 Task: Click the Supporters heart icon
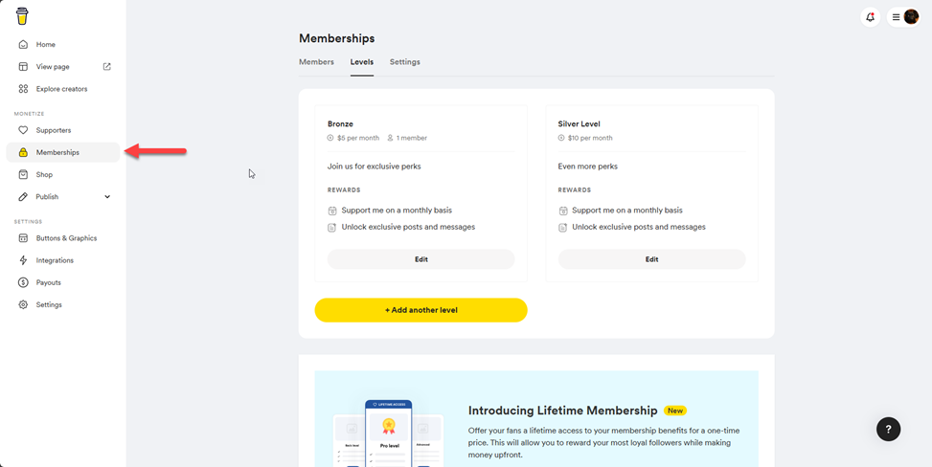pos(23,130)
